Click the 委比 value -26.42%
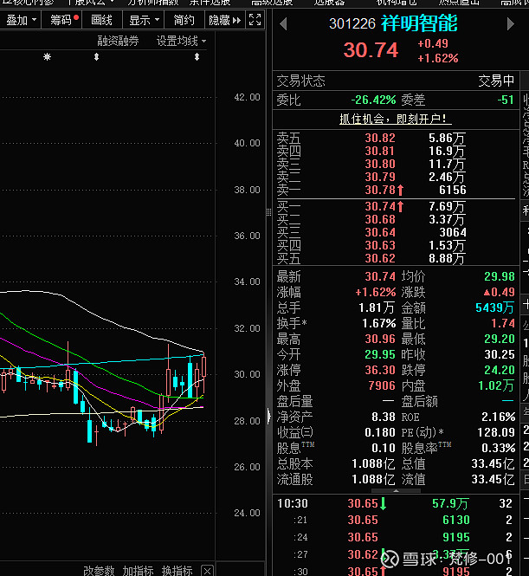The image size is (529, 576). coord(373,100)
